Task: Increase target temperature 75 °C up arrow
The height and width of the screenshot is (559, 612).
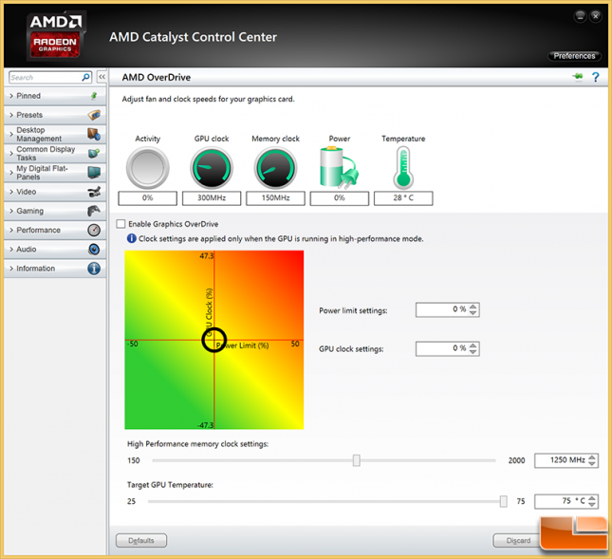Action: coord(592,498)
